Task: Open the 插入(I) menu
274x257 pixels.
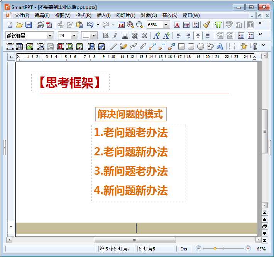Action: (x=104, y=15)
